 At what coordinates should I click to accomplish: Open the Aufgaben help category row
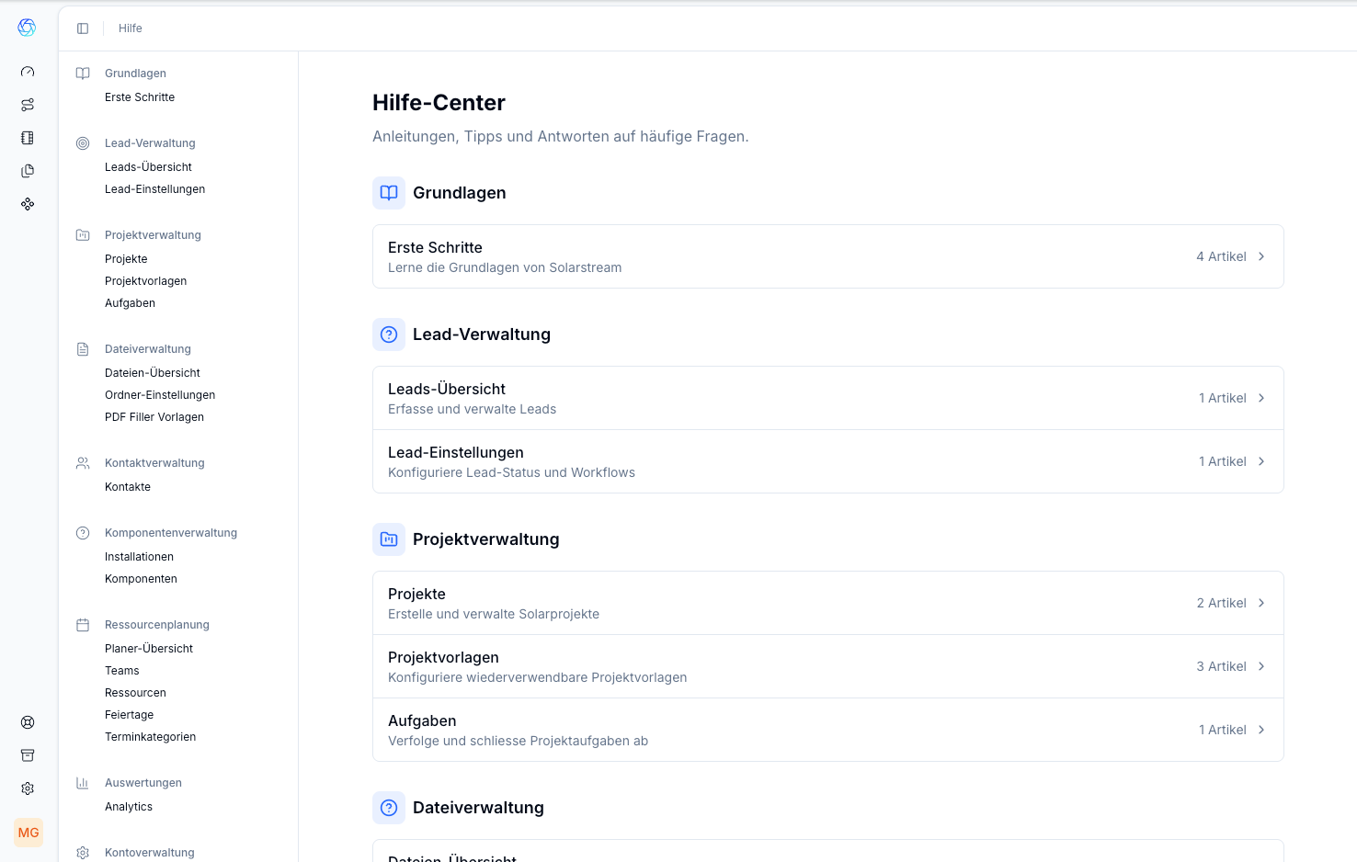tap(827, 730)
